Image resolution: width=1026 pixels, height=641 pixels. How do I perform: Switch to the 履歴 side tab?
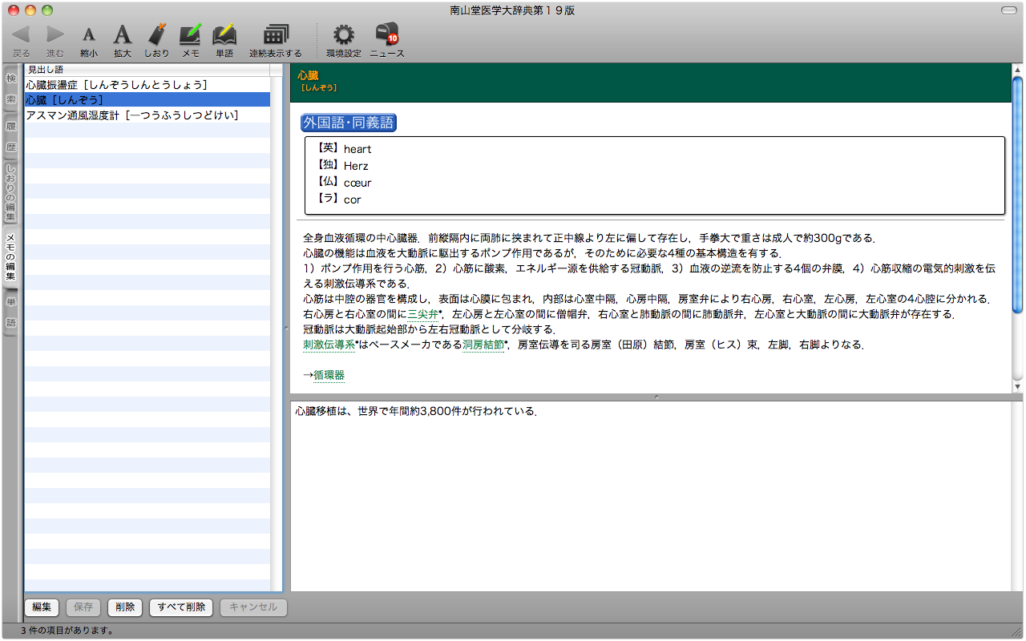(11, 136)
